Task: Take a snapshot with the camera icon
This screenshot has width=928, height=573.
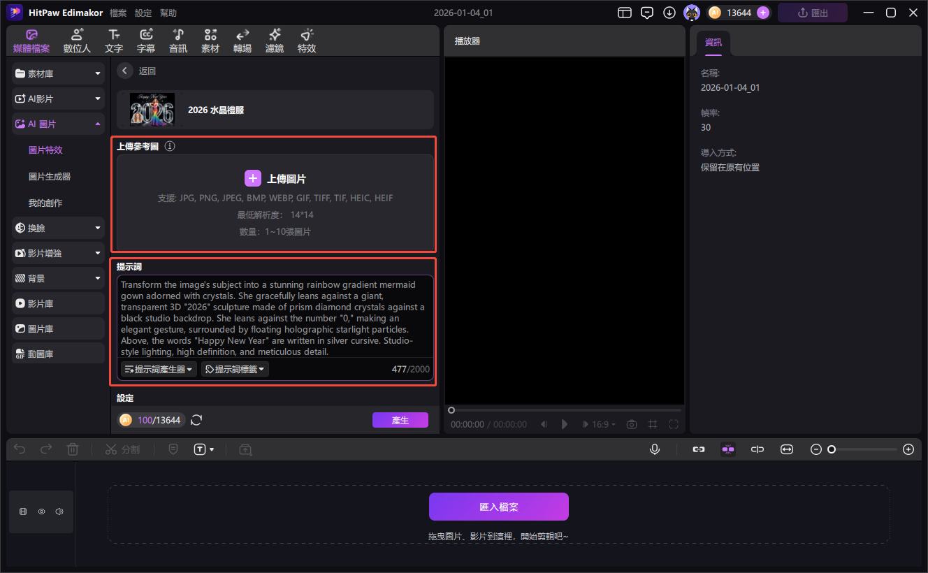Action: coord(632,424)
